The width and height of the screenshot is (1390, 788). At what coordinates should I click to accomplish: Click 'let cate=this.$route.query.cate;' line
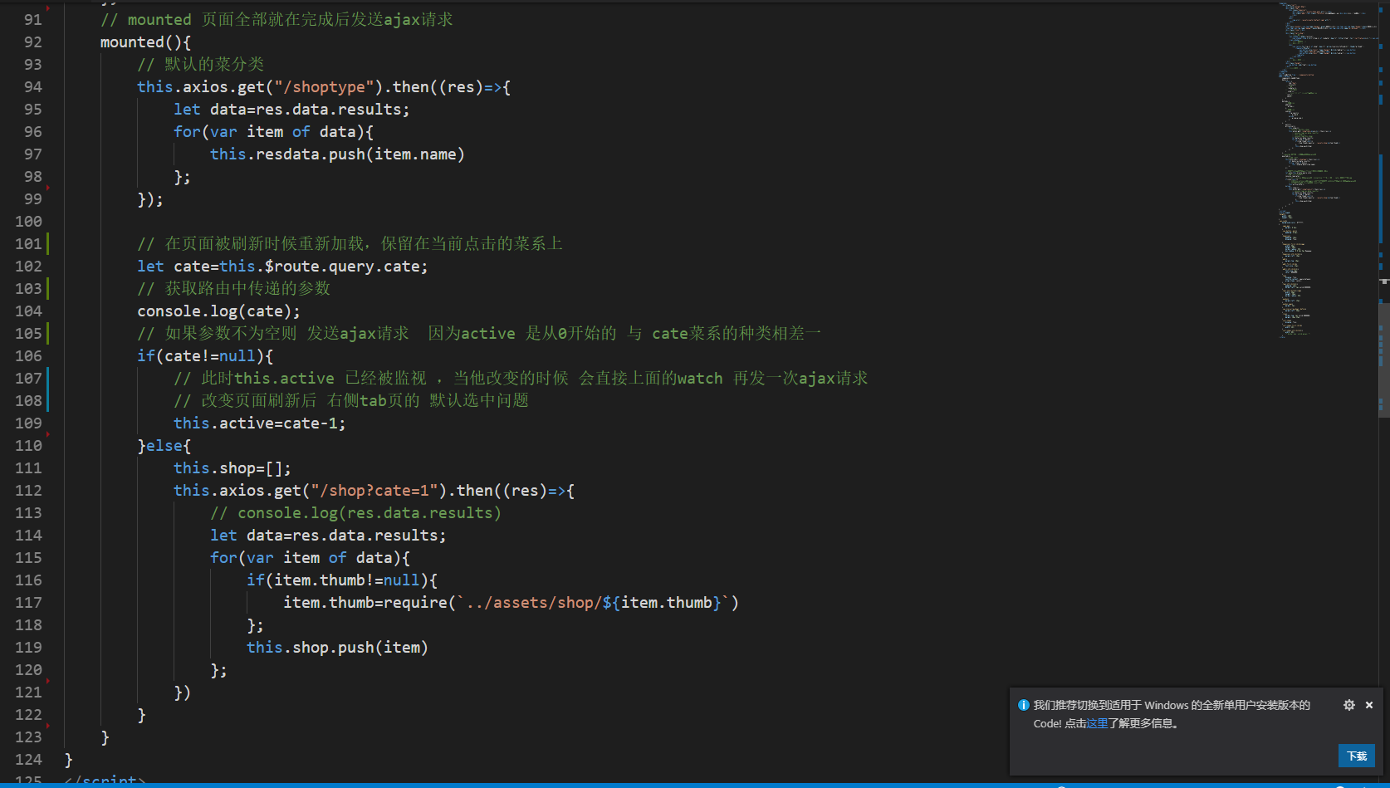pos(282,266)
